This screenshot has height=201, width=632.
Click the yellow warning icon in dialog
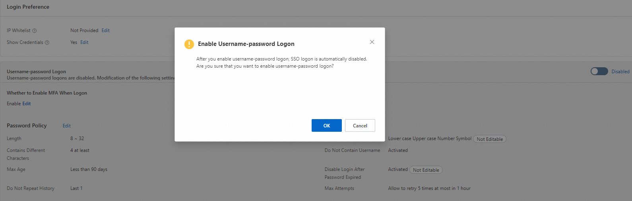coord(189,44)
